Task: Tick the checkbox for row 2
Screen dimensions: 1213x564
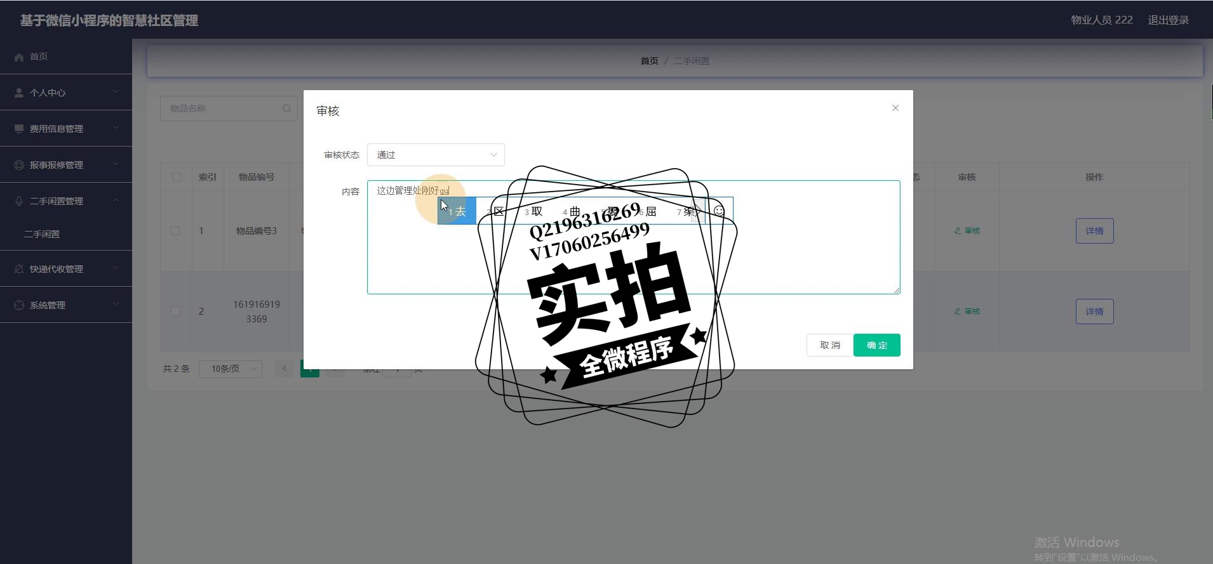Action: (x=175, y=312)
